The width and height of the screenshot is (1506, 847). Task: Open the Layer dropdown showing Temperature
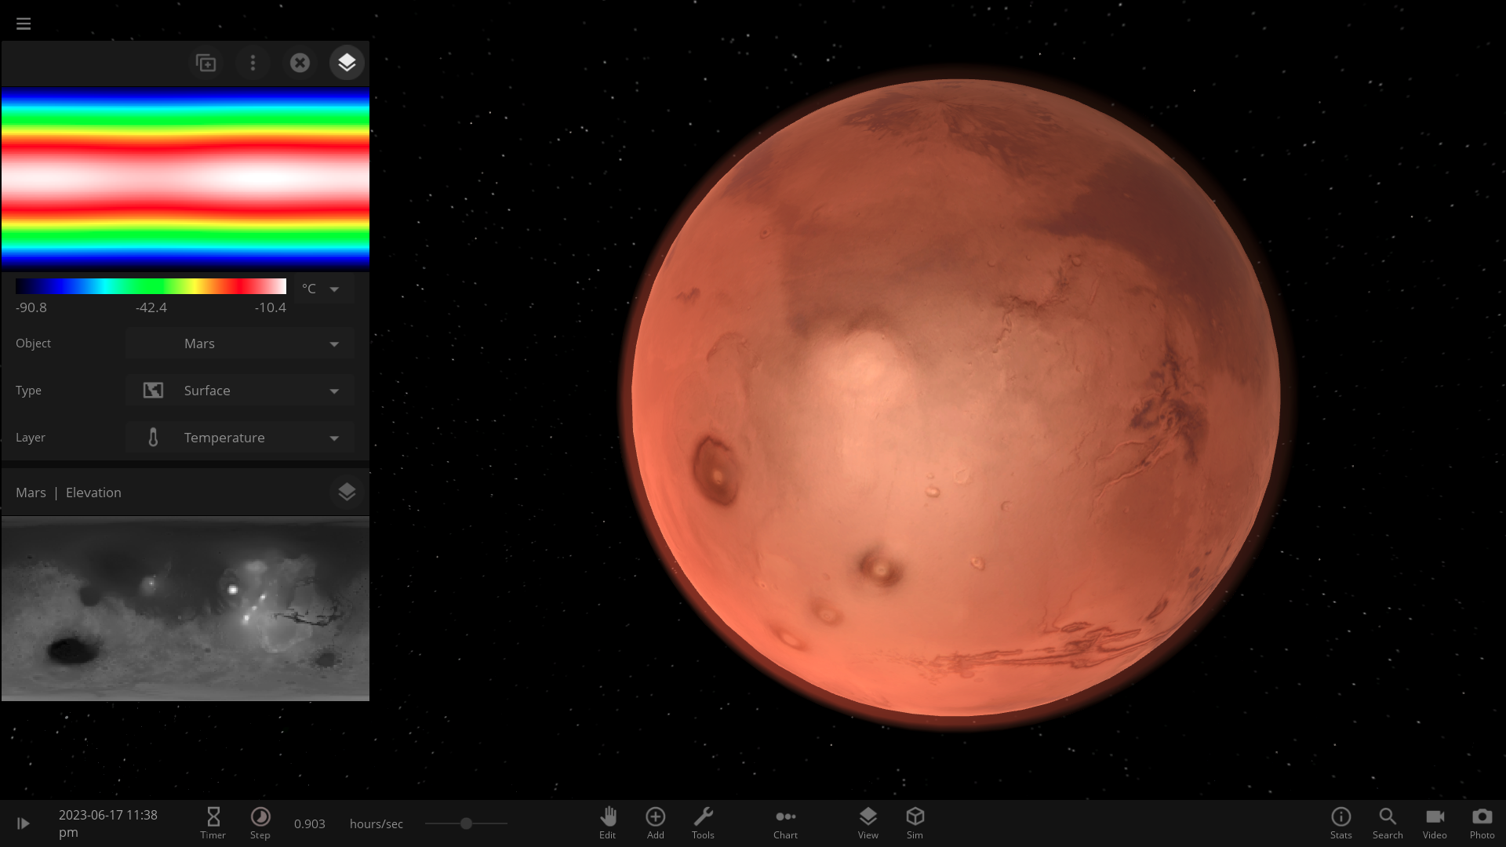(240, 438)
